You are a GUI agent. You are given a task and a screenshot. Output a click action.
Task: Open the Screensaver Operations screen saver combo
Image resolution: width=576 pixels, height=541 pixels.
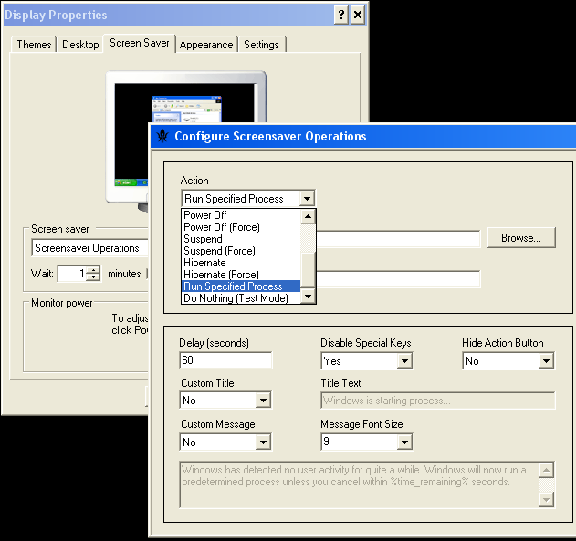tap(90, 248)
